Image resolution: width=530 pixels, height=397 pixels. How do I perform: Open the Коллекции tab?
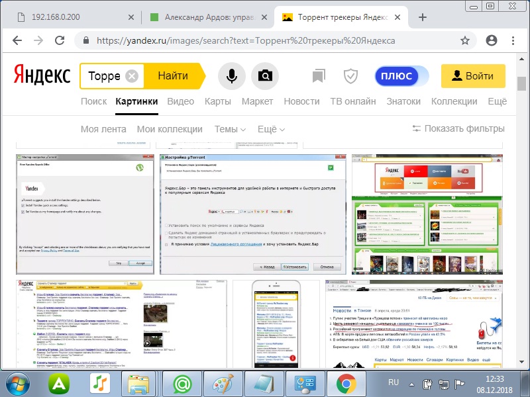(454, 101)
